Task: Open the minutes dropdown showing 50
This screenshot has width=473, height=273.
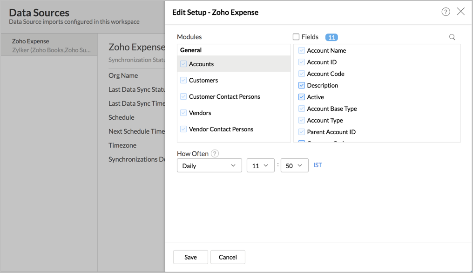Action: (294, 165)
